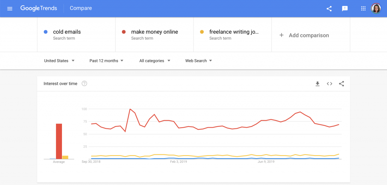This screenshot has height=185, width=387.
Task: Click the red dot beside make money online
Action: [124, 32]
